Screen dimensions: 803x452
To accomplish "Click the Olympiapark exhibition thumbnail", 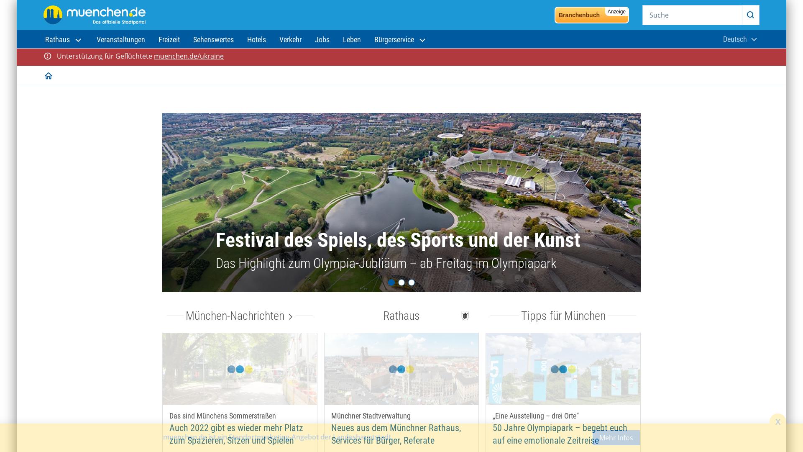I will (x=563, y=369).
